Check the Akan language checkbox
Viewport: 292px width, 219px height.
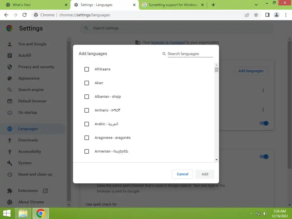pyautogui.click(x=87, y=83)
